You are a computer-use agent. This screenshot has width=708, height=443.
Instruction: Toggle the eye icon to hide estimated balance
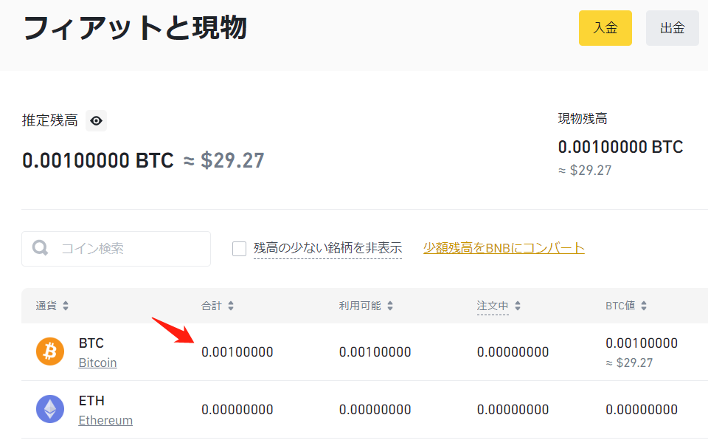tap(96, 120)
